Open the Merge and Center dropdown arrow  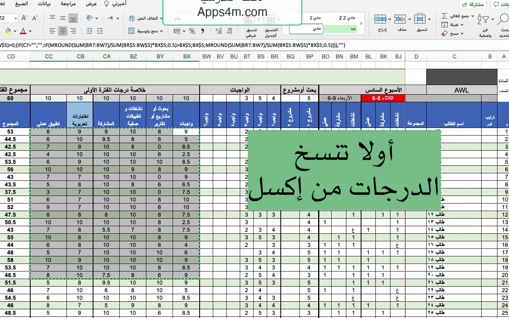pyautogui.click(x=161, y=31)
